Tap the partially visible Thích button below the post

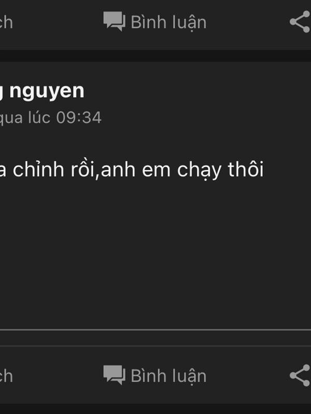pos(6,376)
